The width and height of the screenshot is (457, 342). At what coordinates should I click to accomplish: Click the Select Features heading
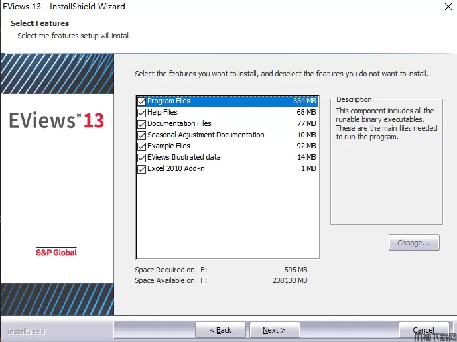tap(40, 23)
